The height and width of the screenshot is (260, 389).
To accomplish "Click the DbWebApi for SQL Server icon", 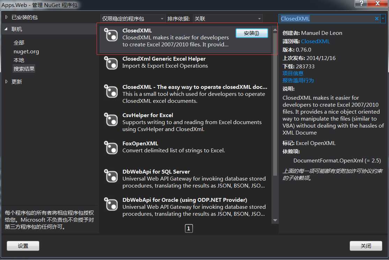I will click(111, 176).
